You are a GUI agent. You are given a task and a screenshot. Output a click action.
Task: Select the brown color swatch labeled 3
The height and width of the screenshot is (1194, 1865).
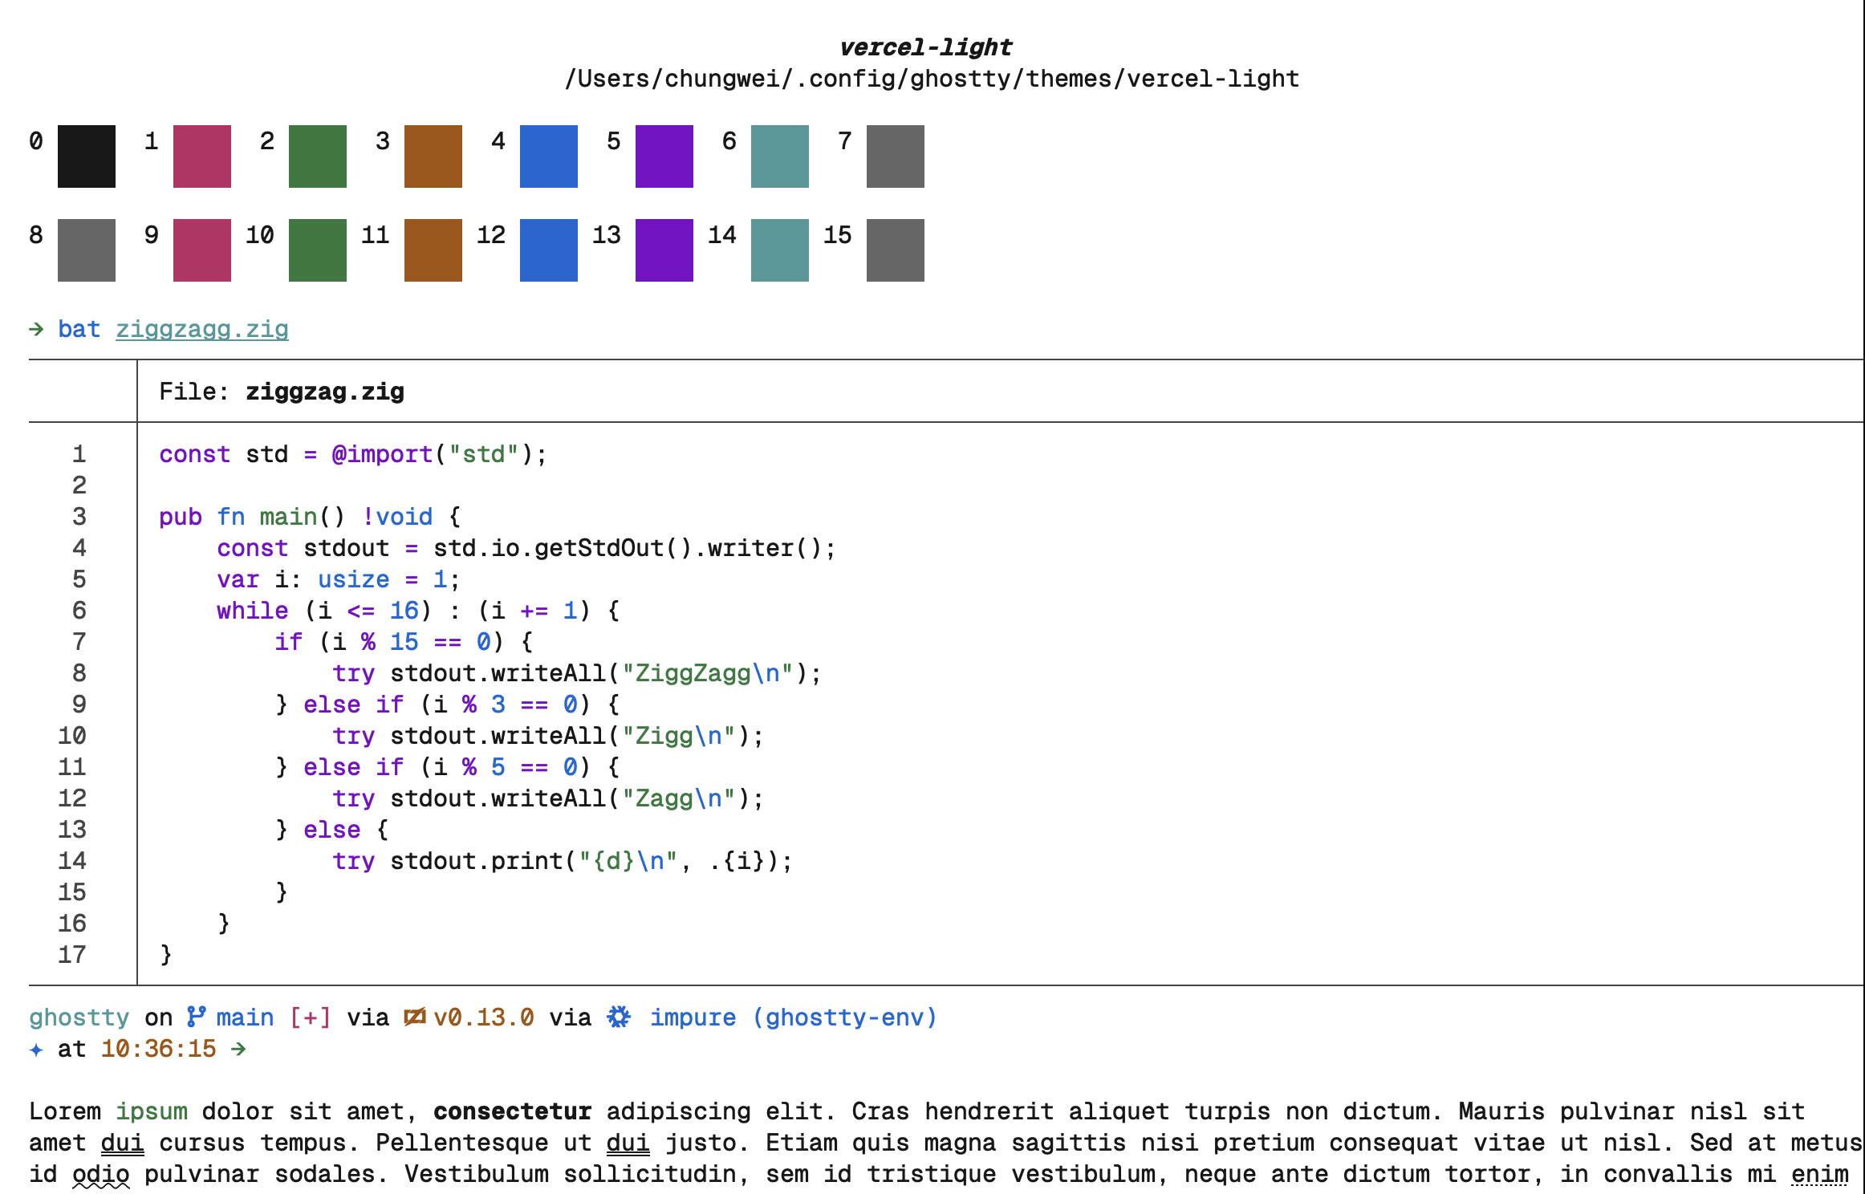click(x=433, y=156)
